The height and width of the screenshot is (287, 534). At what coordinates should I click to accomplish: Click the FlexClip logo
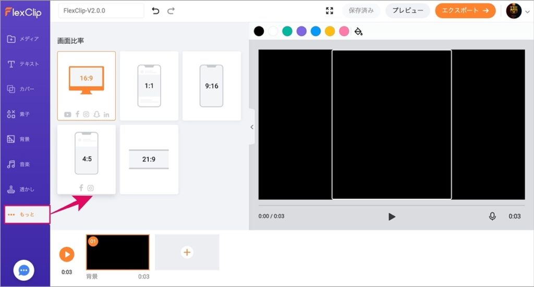tap(23, 13)
